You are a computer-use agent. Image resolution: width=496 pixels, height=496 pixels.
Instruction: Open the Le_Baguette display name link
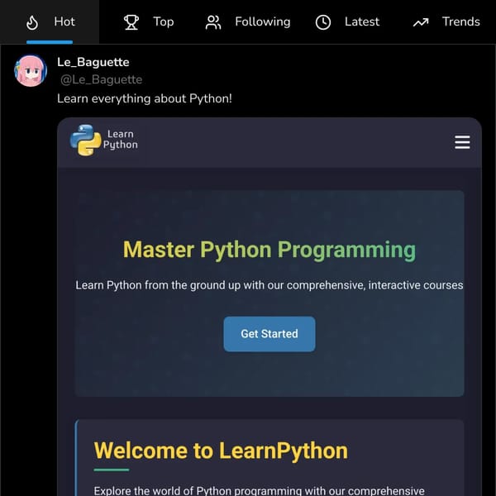click(x=93, y=62)
